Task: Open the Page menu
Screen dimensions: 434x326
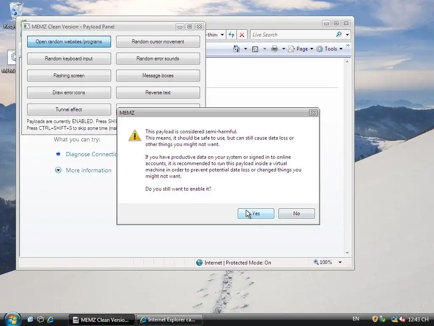Action: (301, 49)
